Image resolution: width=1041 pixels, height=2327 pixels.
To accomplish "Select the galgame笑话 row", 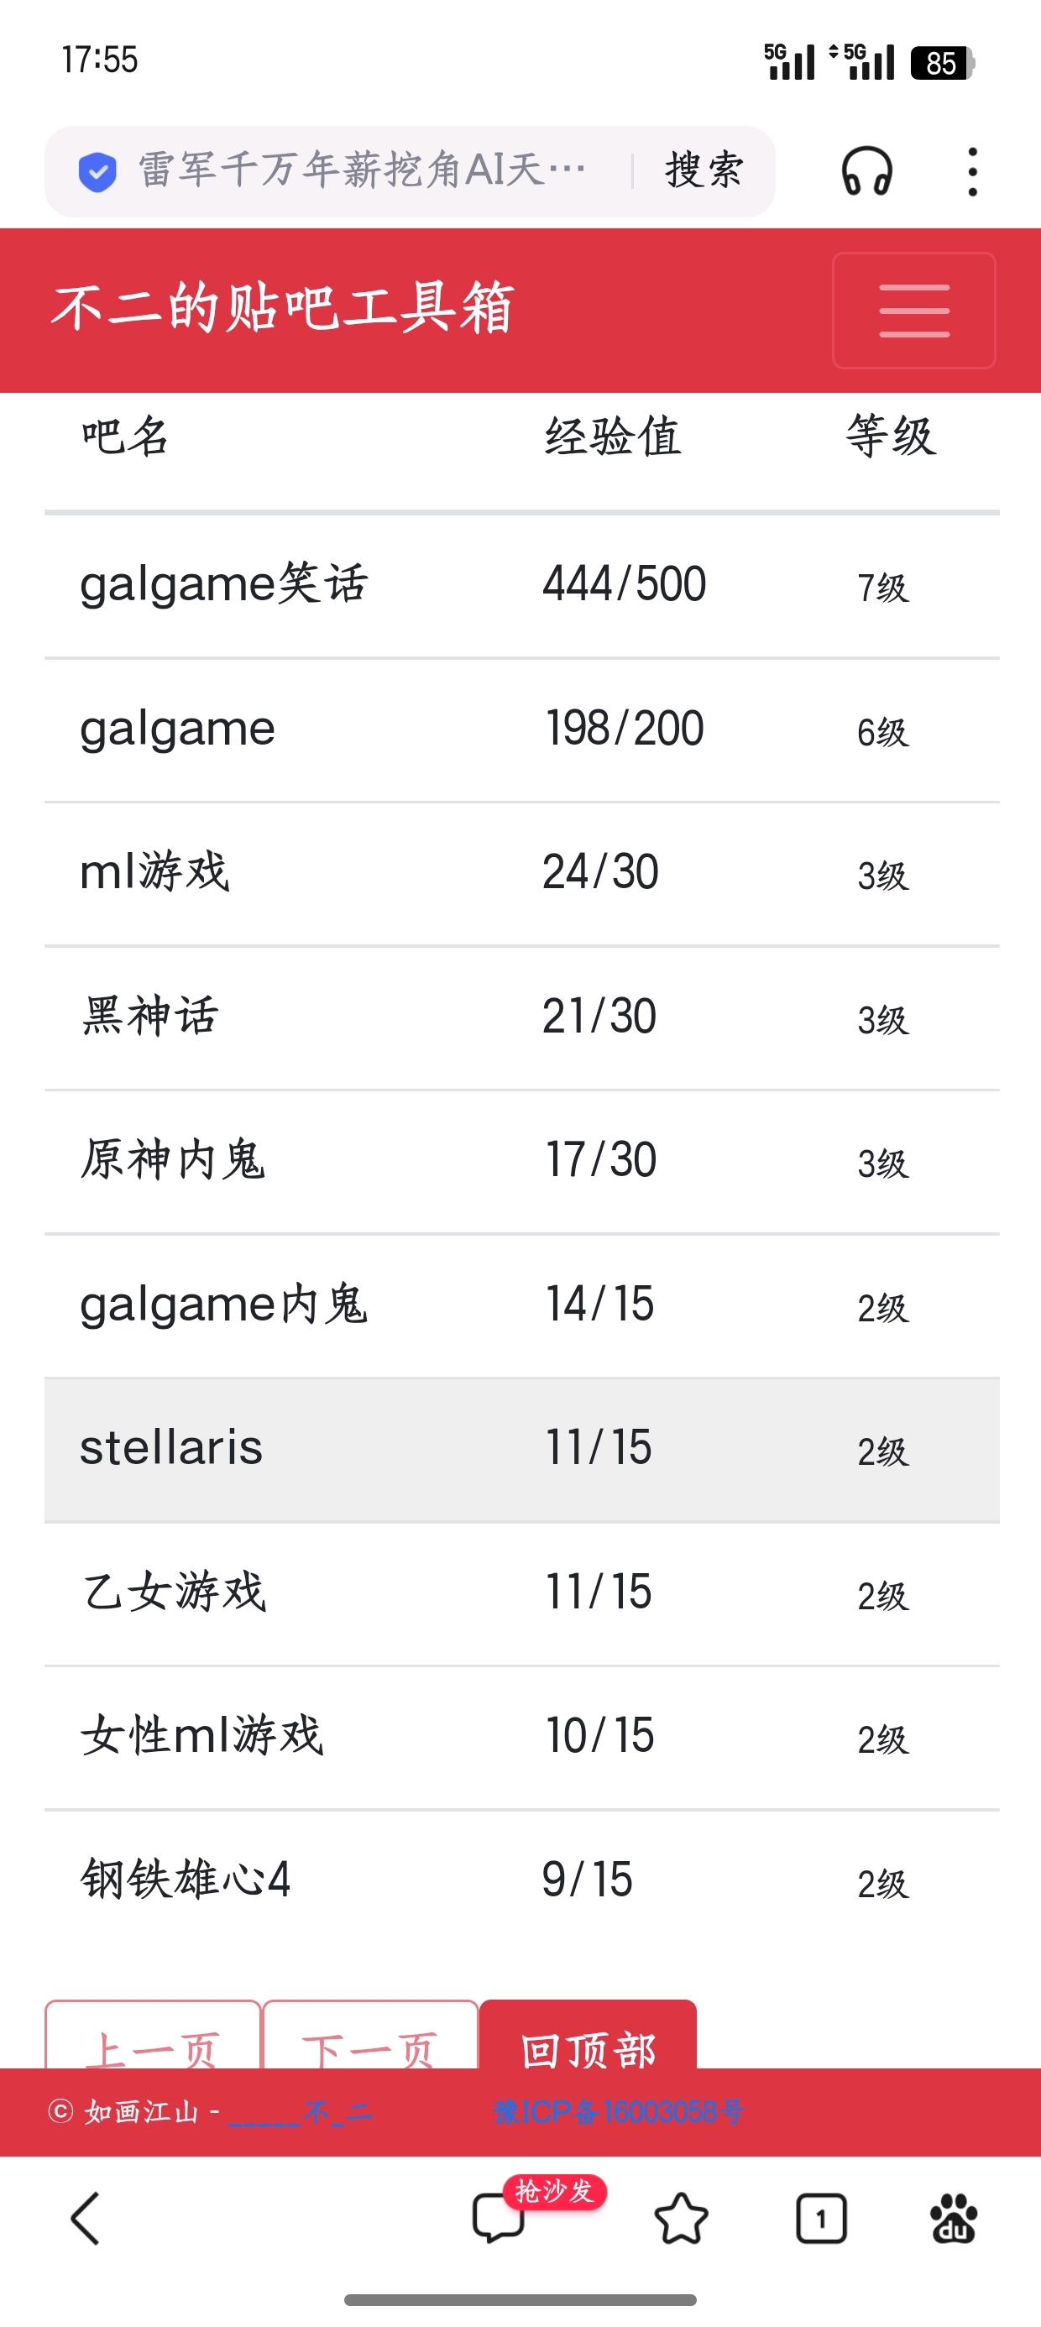I will point(521,584).
